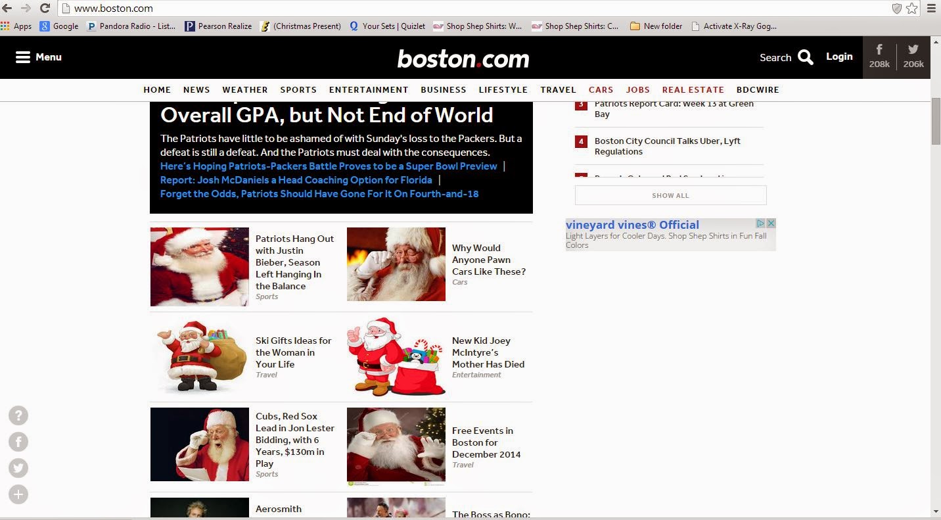
Task: Click the AdChoices triangle icon on ad
Action: 761,224
